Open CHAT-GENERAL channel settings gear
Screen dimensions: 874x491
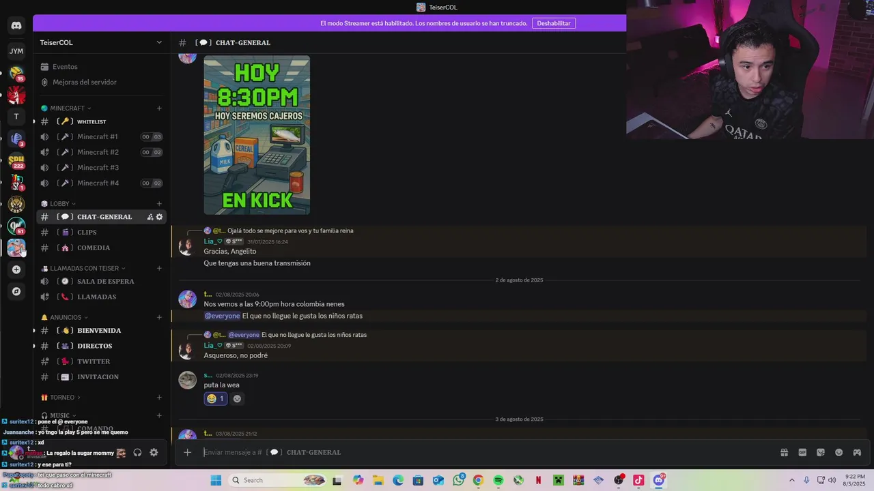pyautogui.click(x=159, y=217)
